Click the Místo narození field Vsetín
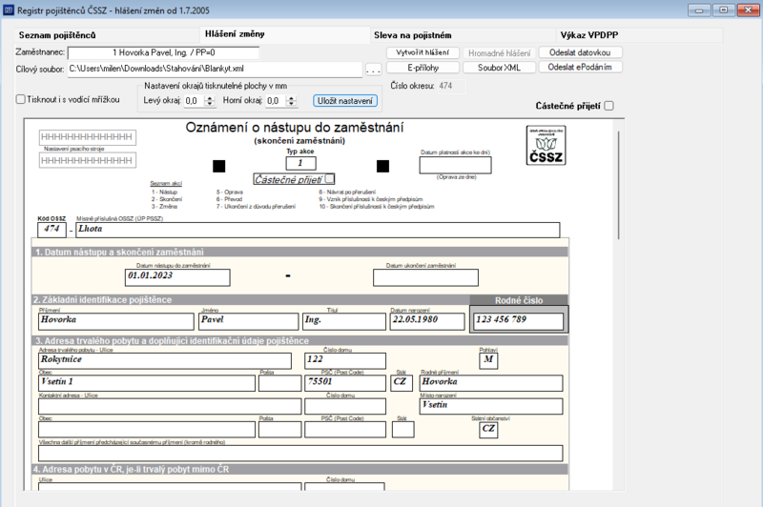The width and height of the screenshot is (763, 507). coord(491,406)
